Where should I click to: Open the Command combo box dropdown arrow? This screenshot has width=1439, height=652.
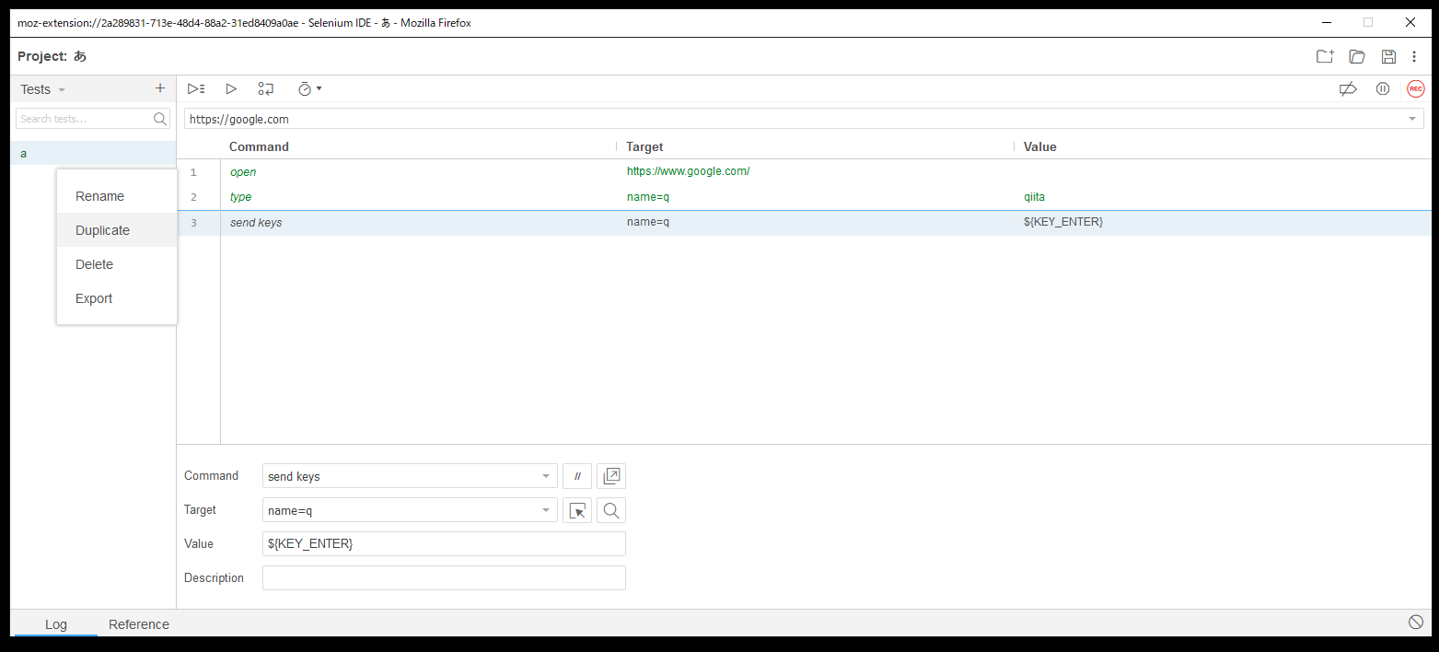click(546, 476)
